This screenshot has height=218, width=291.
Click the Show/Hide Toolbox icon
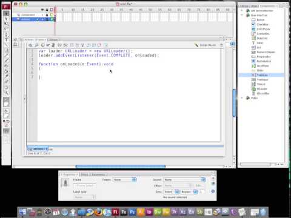[105, 45]
